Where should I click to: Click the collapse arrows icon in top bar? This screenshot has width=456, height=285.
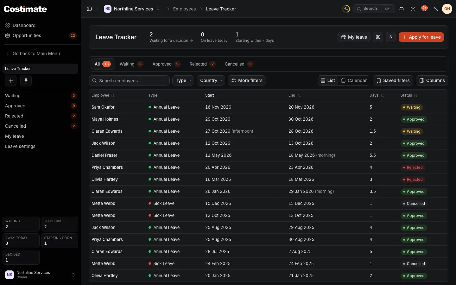pos(436,9)
